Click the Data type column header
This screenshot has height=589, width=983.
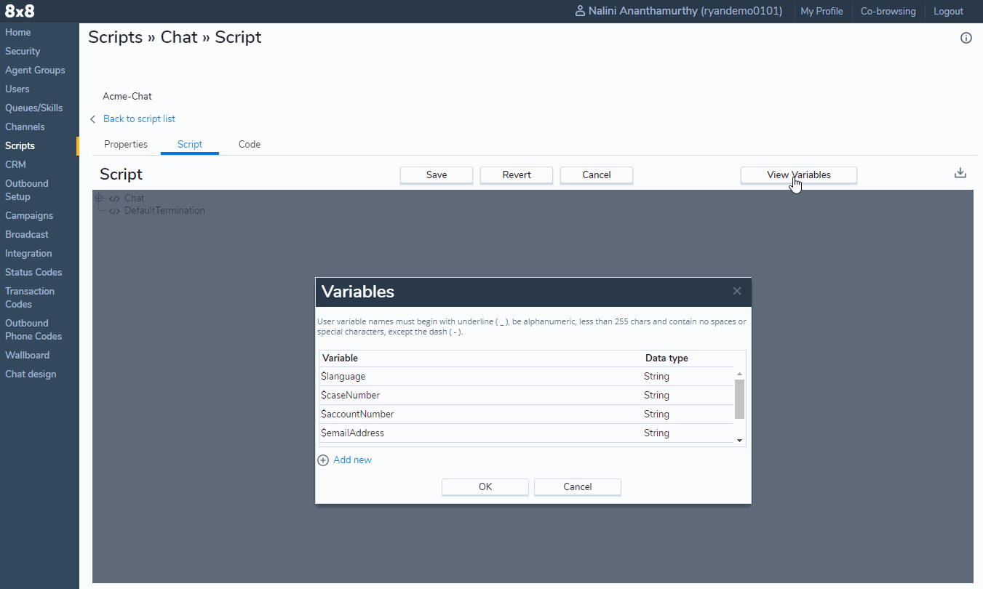click(x=666, y=358)
